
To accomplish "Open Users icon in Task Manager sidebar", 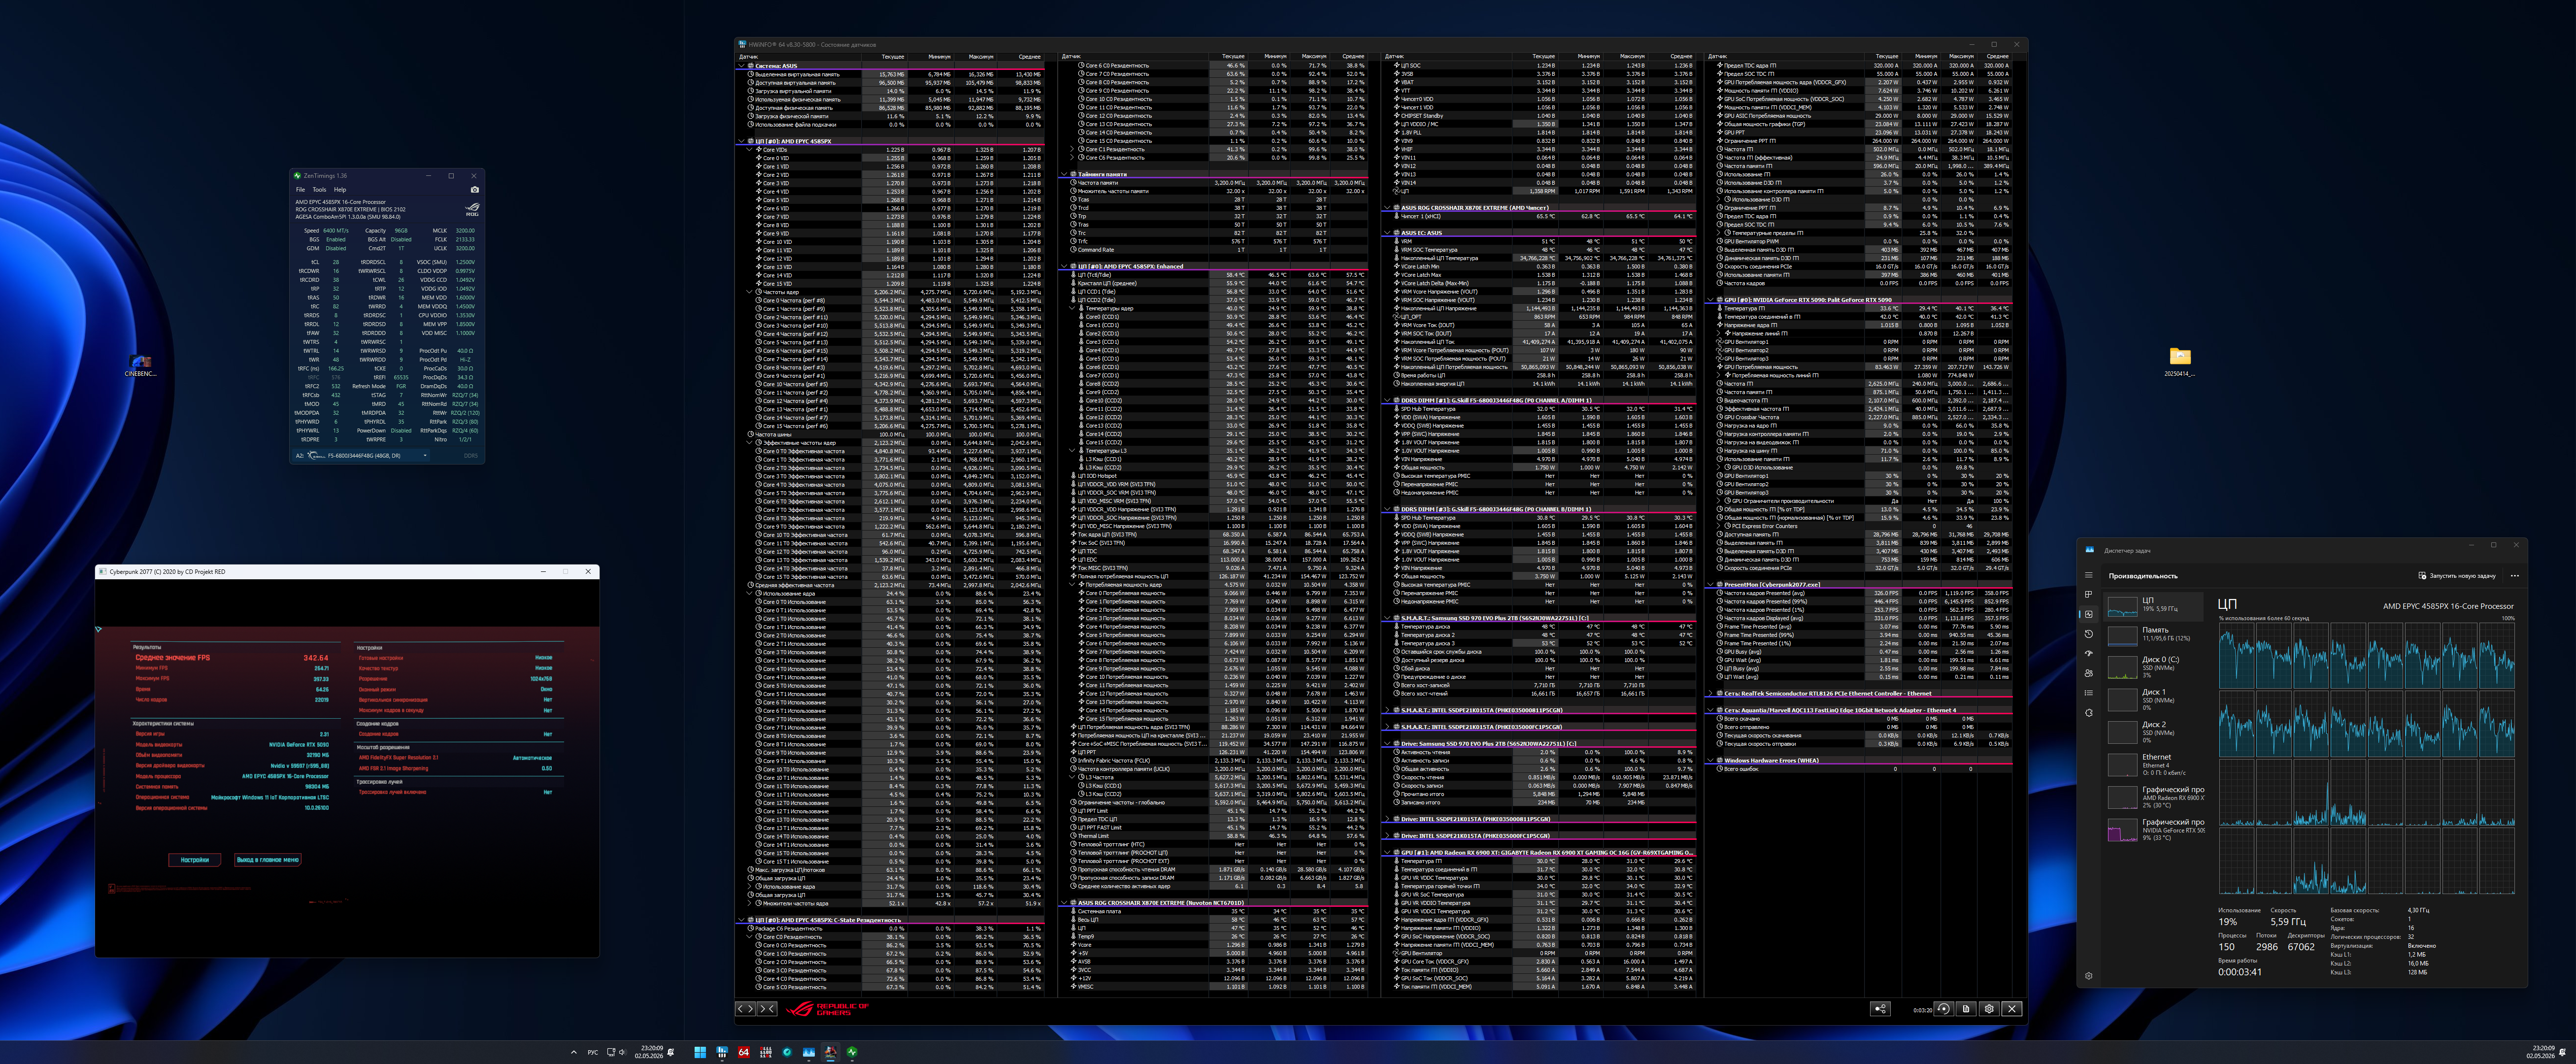I will pyautogui.click(x=2088, y=673).
